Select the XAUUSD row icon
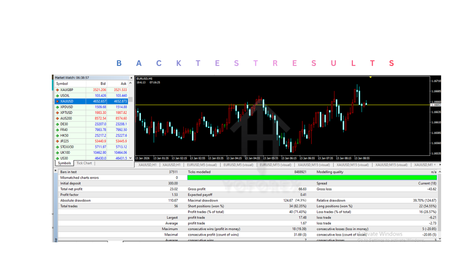 58,101
